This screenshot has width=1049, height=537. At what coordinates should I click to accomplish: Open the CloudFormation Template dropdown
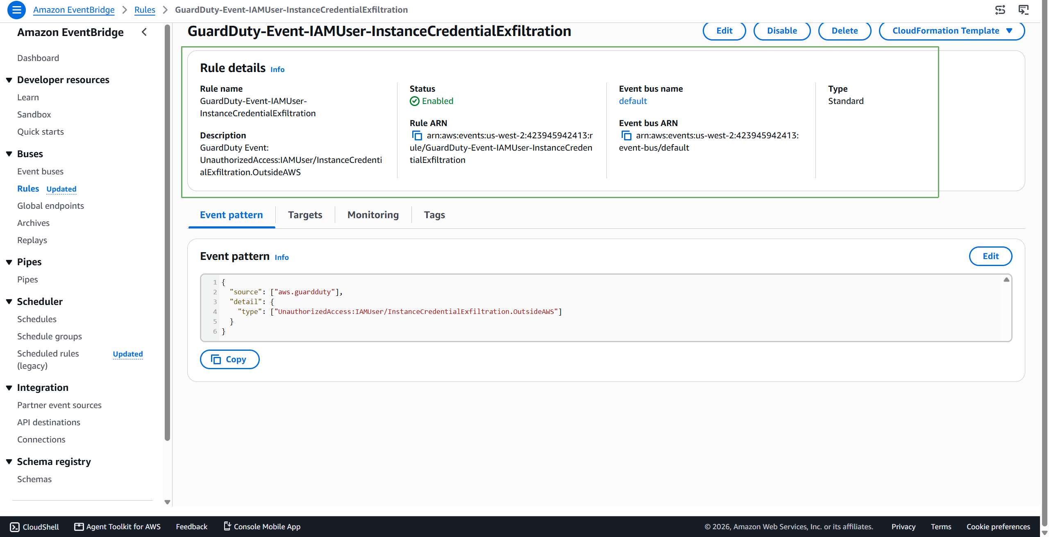point(951,31)
